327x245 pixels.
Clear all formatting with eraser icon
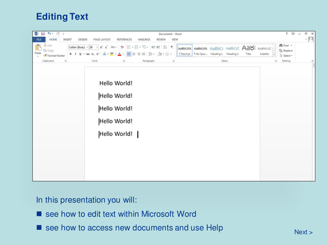coord(122,47)
